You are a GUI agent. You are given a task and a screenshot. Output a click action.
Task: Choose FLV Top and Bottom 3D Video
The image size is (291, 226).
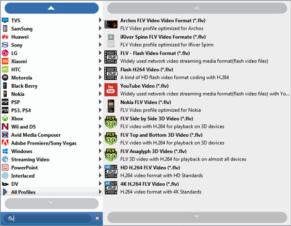point(197,139)
